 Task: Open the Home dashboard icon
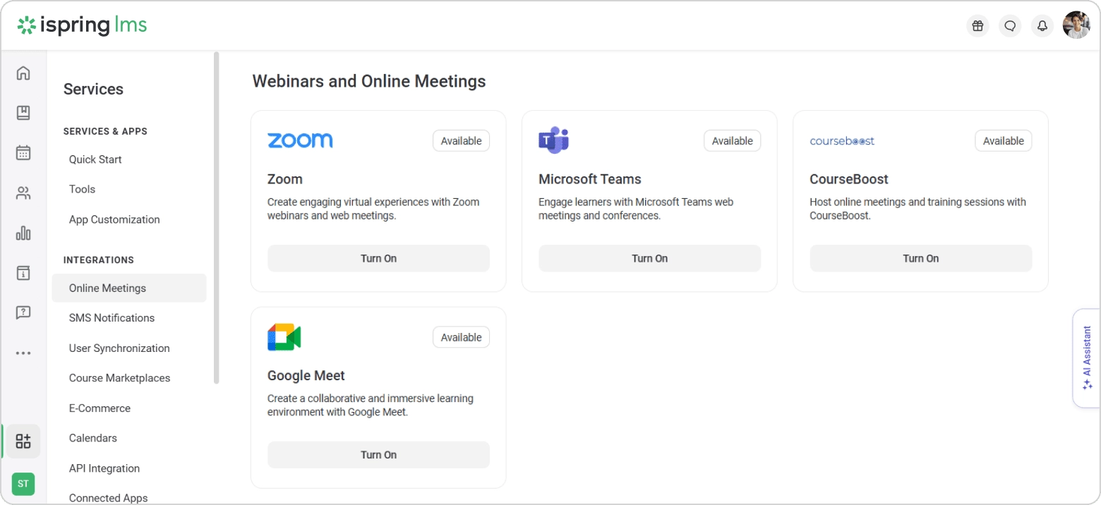tap(23, 73)
